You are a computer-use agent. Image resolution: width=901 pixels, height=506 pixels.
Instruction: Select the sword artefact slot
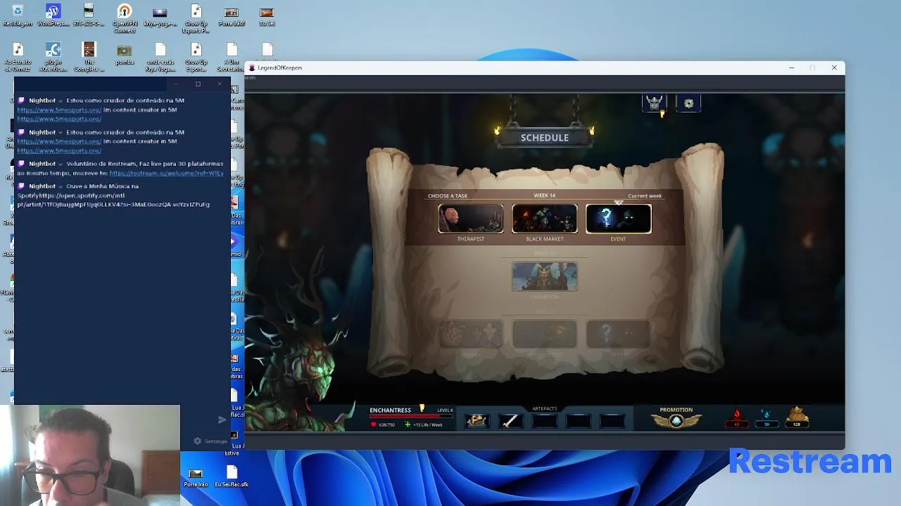coord(510,421)
